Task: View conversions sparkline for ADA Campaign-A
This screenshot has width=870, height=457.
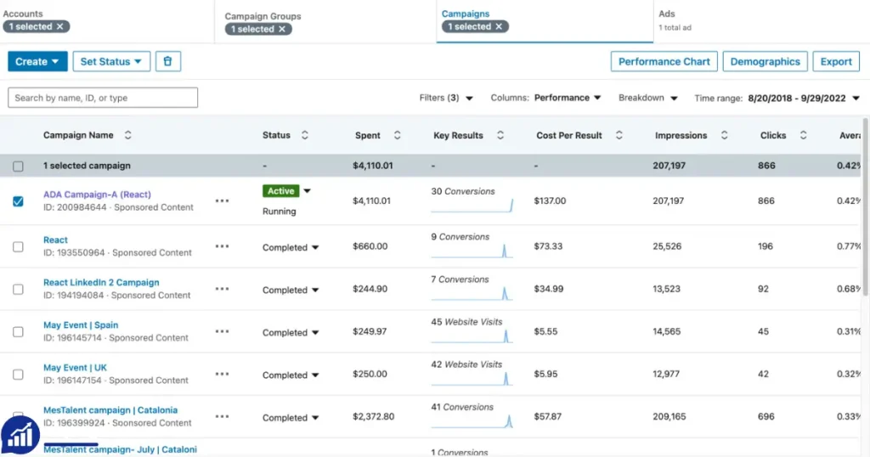Action: 472,206
